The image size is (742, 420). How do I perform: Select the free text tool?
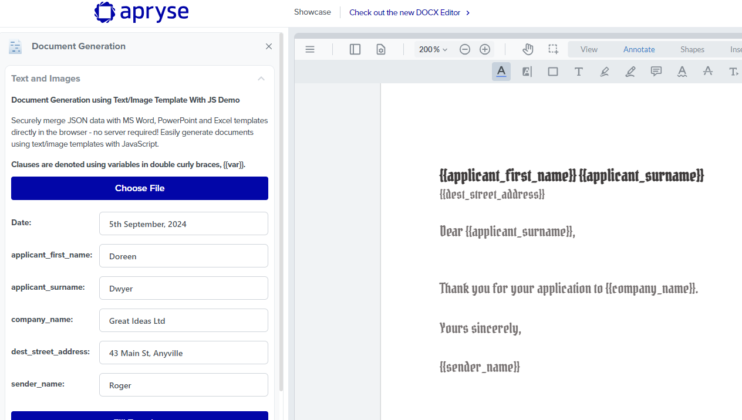click(578, 71)
